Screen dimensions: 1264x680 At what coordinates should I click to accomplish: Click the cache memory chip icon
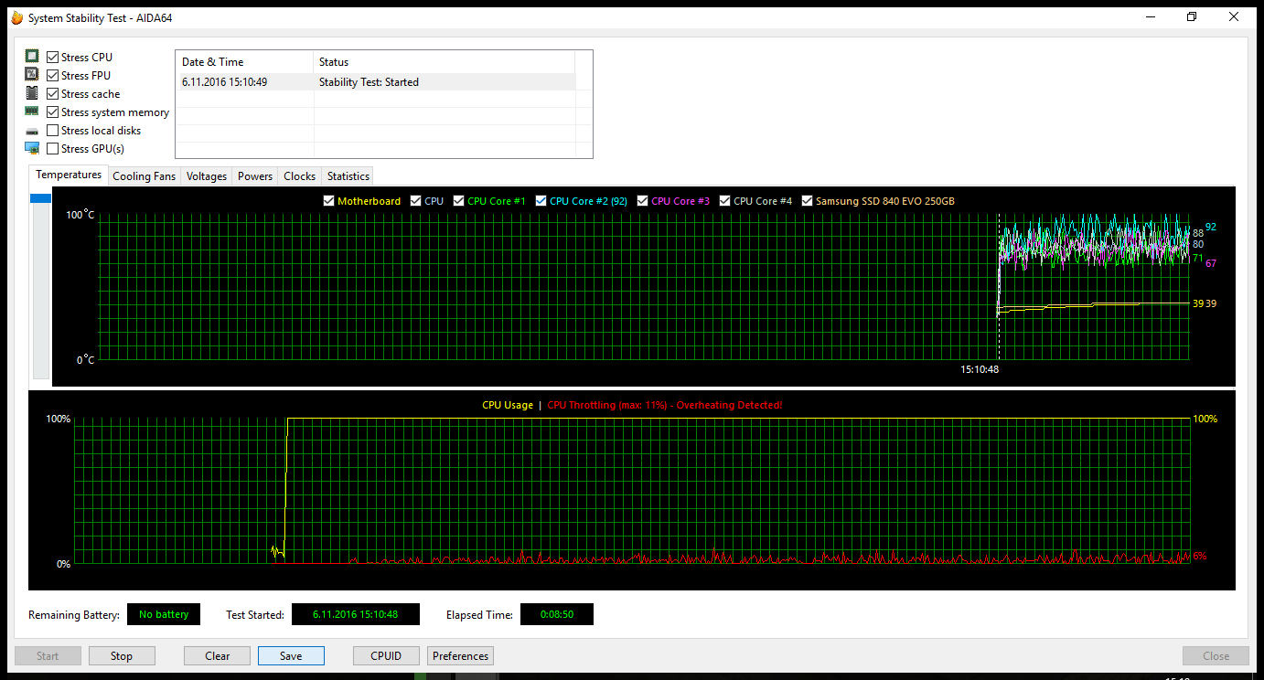31,93
